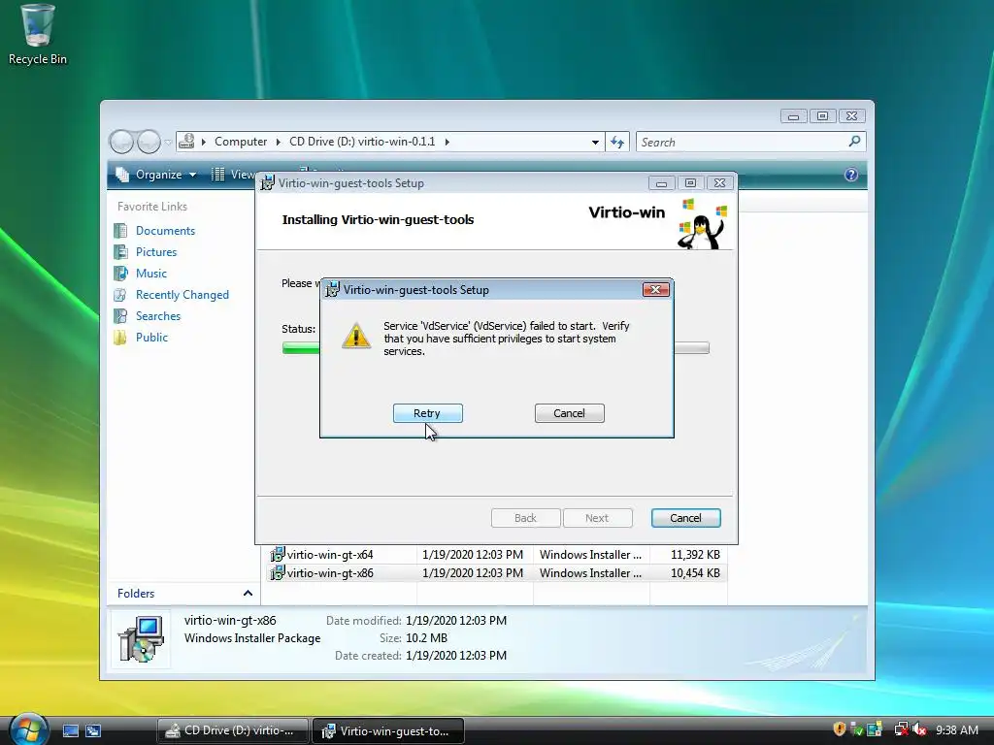Switch to CD Drive (D:) taskbar button
The height and width of the screenshot is (745, 994).
coord(233,730)
